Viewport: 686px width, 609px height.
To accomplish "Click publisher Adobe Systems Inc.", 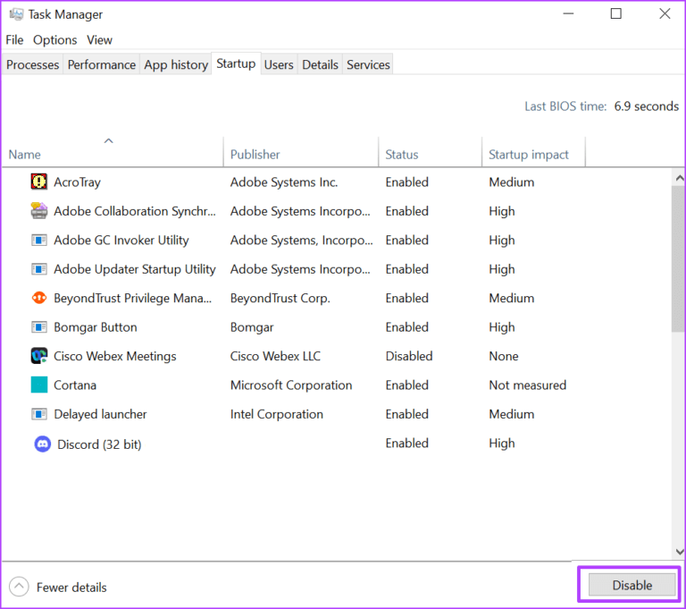I will [284, 182].
